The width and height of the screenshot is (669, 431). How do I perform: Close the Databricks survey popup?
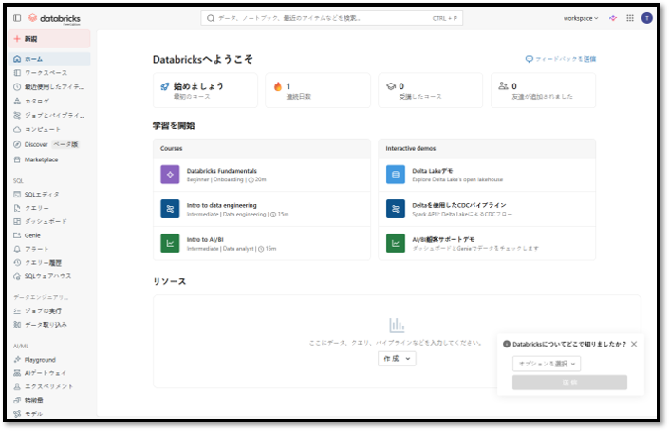[x=634, y=344]
